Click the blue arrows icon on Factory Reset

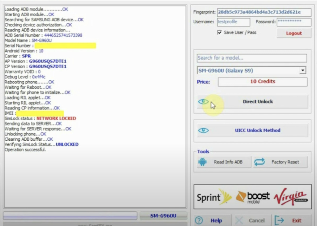[259, 162]
